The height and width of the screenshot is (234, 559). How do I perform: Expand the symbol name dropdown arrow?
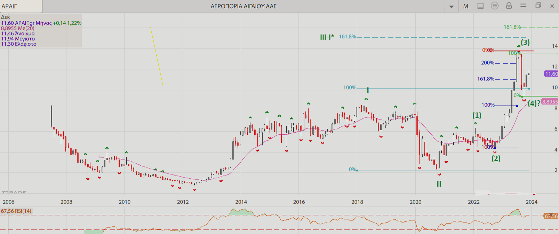(x=452, y=7)
